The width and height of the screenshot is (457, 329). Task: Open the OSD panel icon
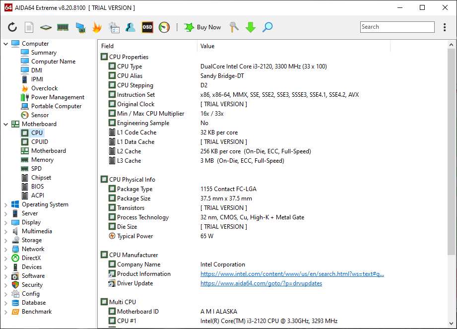147,27
